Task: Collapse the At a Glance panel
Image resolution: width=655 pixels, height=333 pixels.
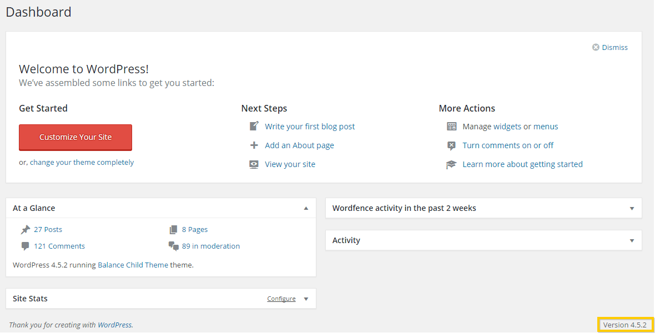Action: tap(306, 208)
